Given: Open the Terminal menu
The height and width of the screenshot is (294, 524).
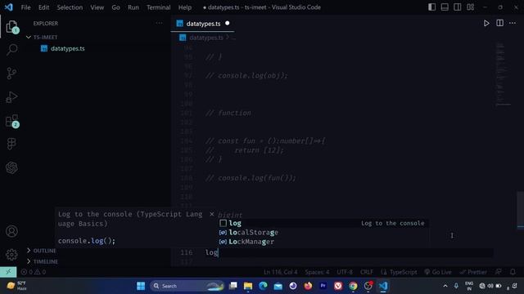Looking at the screenshot, I should (x=158, y=7).
